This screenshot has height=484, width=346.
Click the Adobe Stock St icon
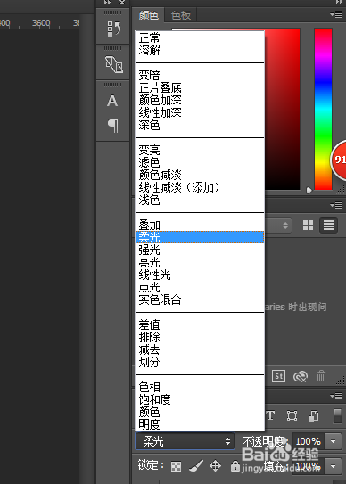278,376
